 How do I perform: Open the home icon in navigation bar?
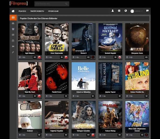[13, 11]
